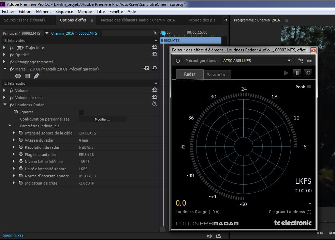The image size is (335, 240).
Task: Open Mercalli 2.0 UI setup dialog icon
Action: 146,68
